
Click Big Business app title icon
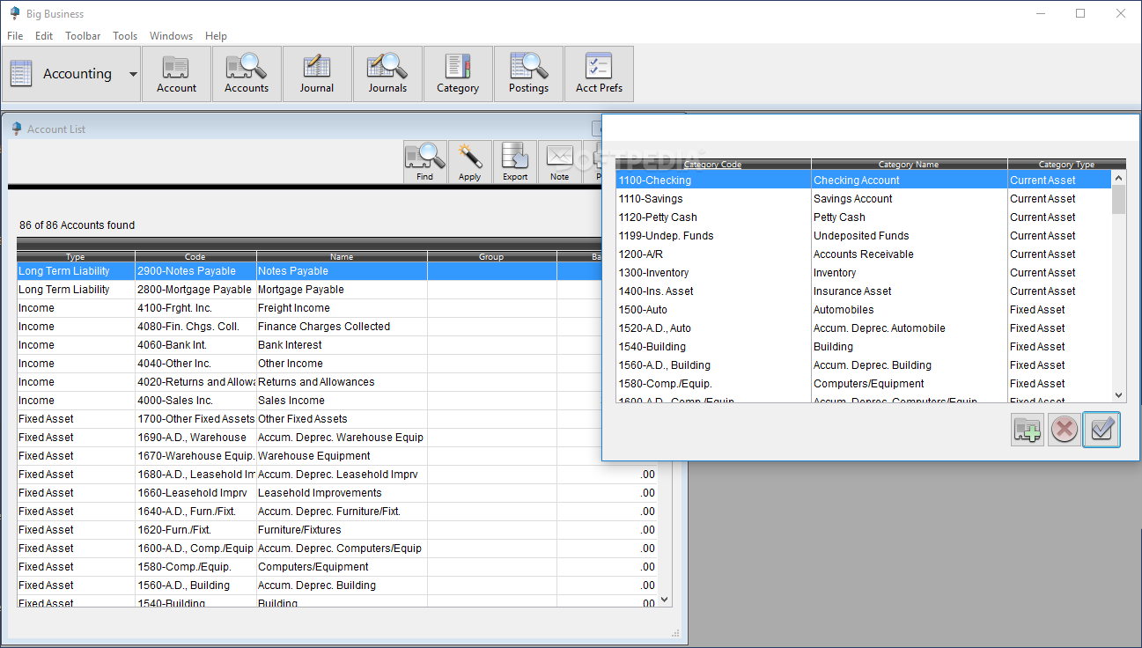(15, 13)
